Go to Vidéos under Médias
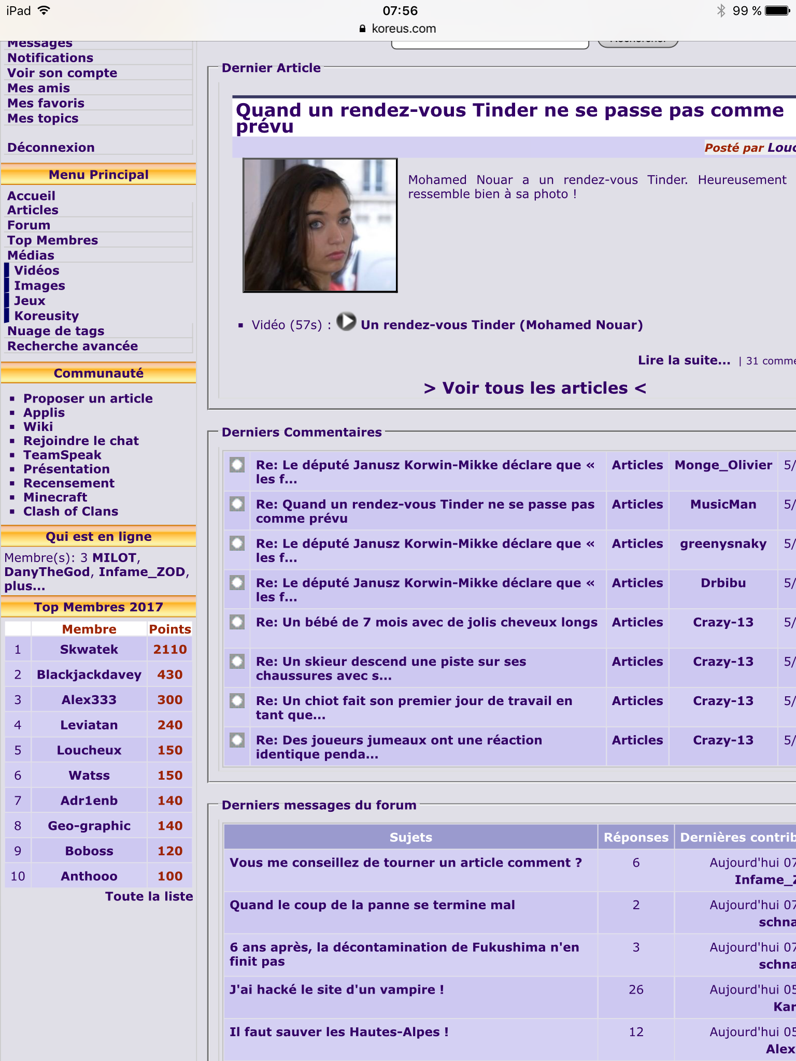The width and height of the screenshot is (796, 1061). click(37, 270)
